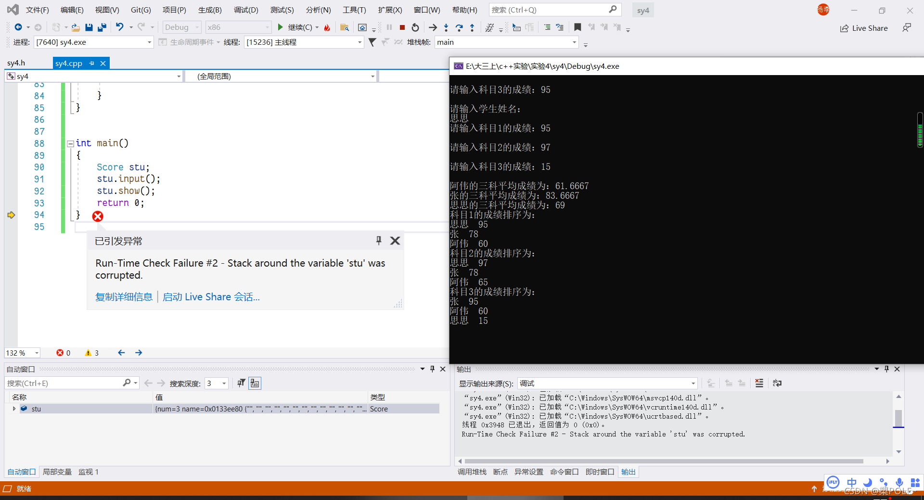
Task: Click the Open File folder icon
Action: pyautogui.click(x=76, y=27)
